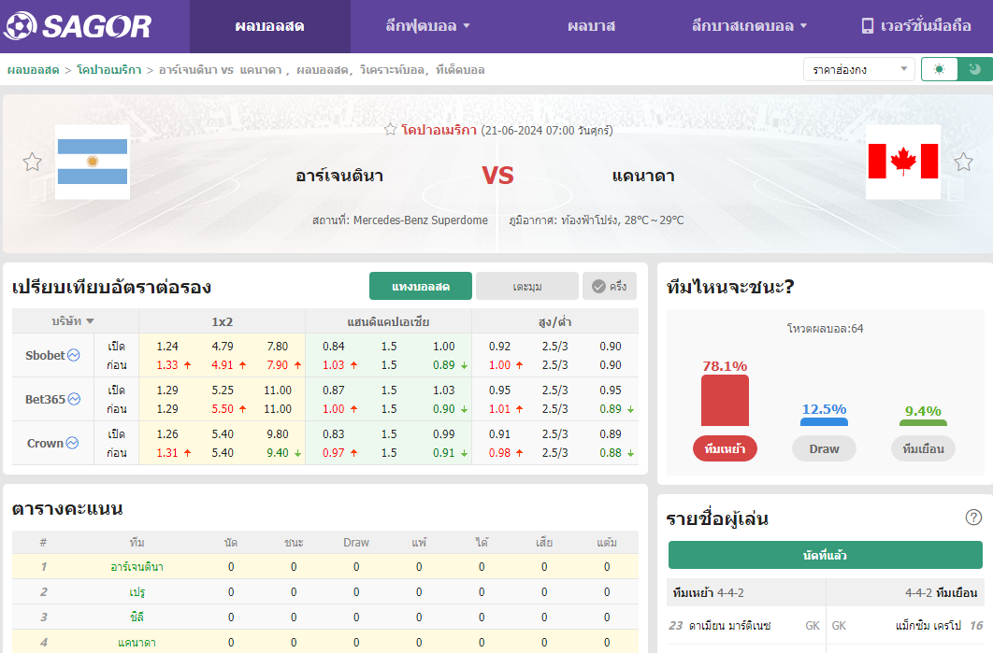Switch to light mode sun toggle
The width and height of the screenshot is (993, 653).
pyautogui.click(x=939, y=69)
